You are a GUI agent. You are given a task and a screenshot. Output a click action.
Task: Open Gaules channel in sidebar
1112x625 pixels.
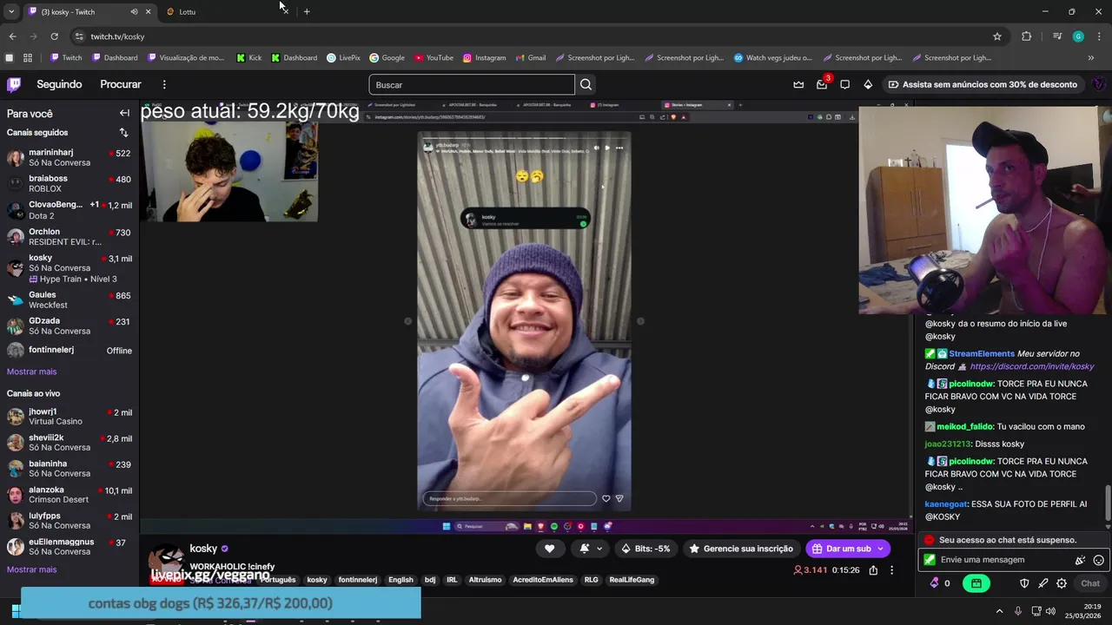tap(69, 299)
